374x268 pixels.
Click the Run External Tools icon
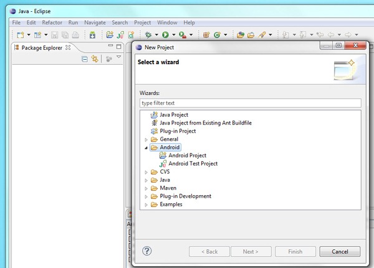coord(183,35)
